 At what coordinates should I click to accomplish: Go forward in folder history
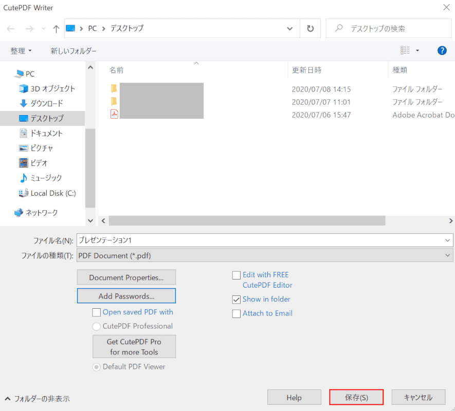(29, 28)
